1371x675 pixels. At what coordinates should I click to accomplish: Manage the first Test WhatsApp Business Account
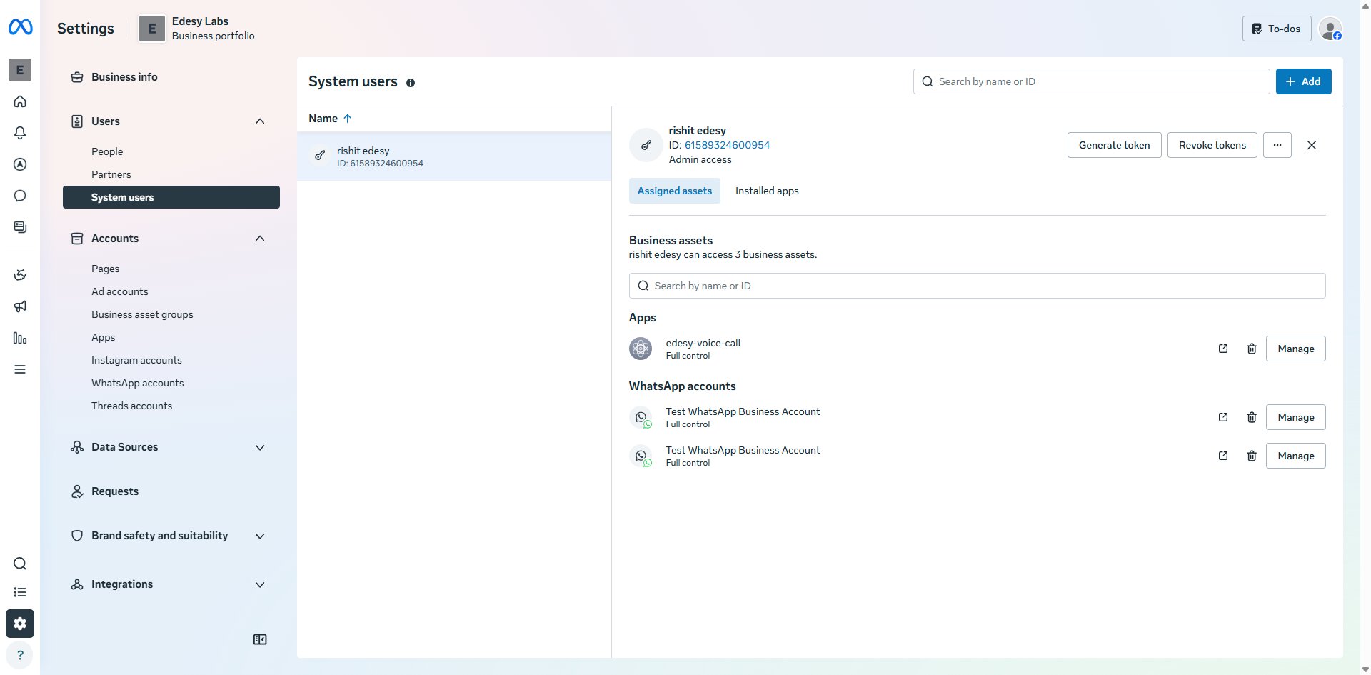[1295, 417]
